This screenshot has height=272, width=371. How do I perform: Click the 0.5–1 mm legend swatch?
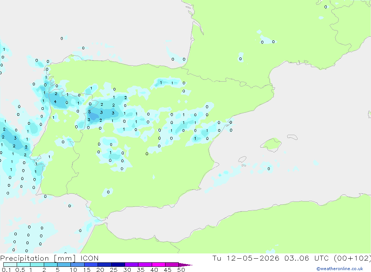pos(24,265)
